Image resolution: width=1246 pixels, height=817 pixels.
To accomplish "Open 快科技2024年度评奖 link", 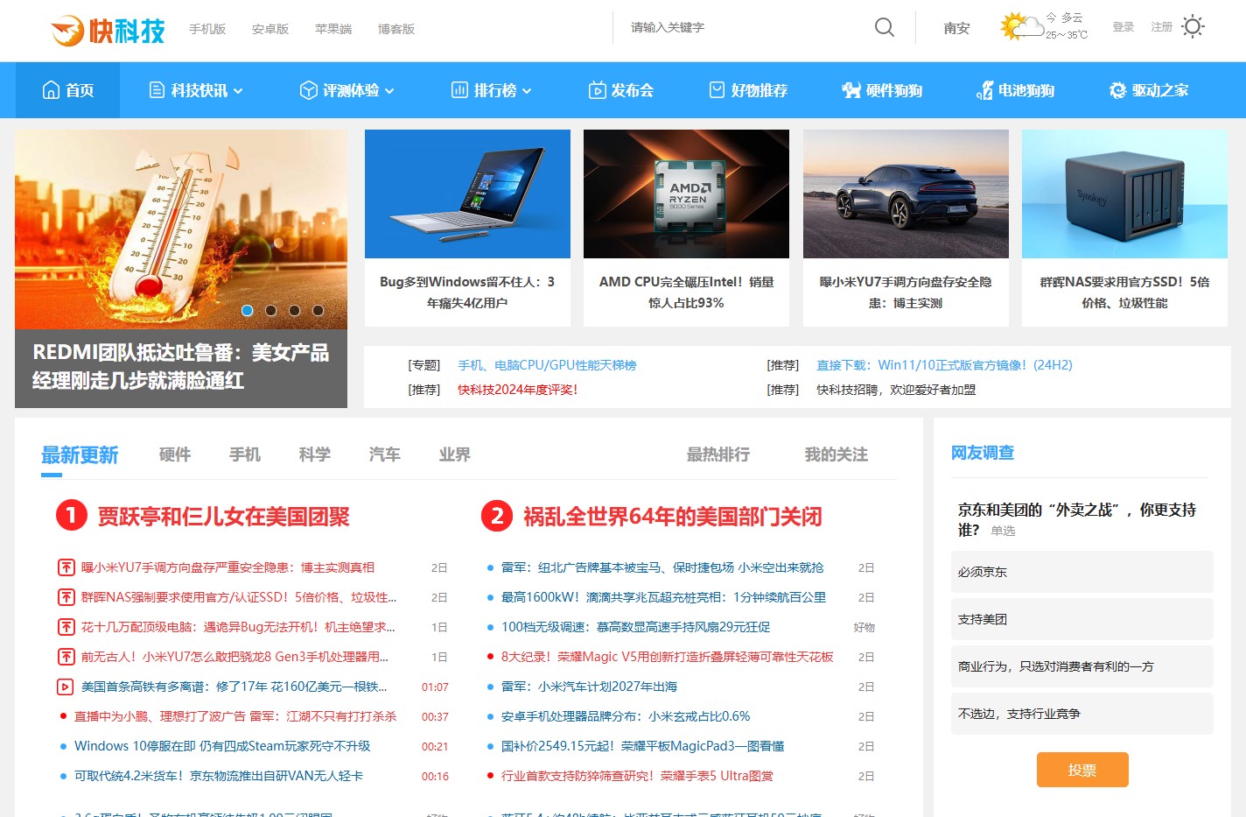I will pyautogui.click(x=517, y=390).
